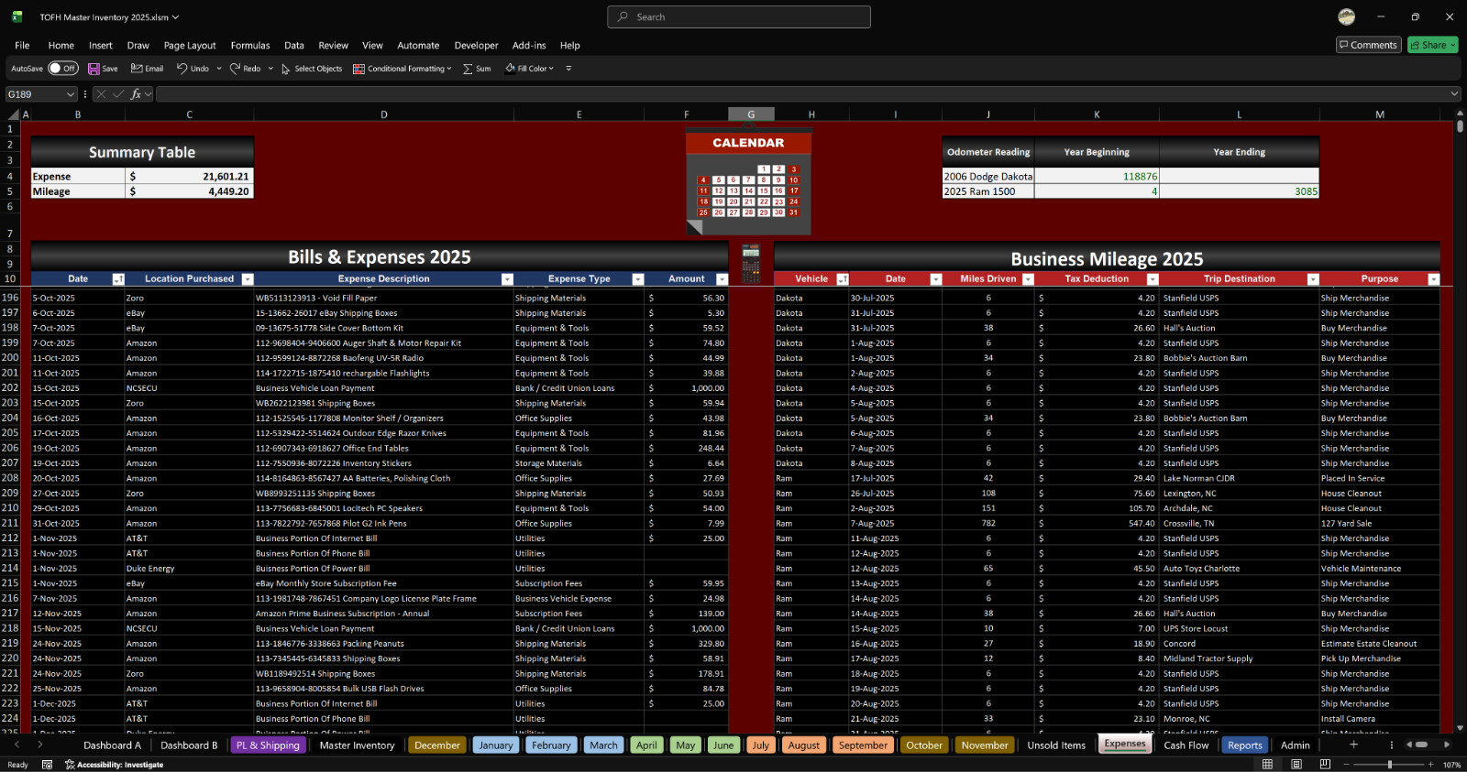Open the File menu
This screenshot has width=1467, height=772.
pos(22,45)
